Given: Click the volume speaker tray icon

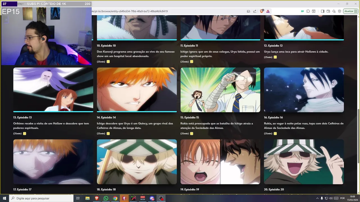Looking at the screenshot, I should pos(331,198).
